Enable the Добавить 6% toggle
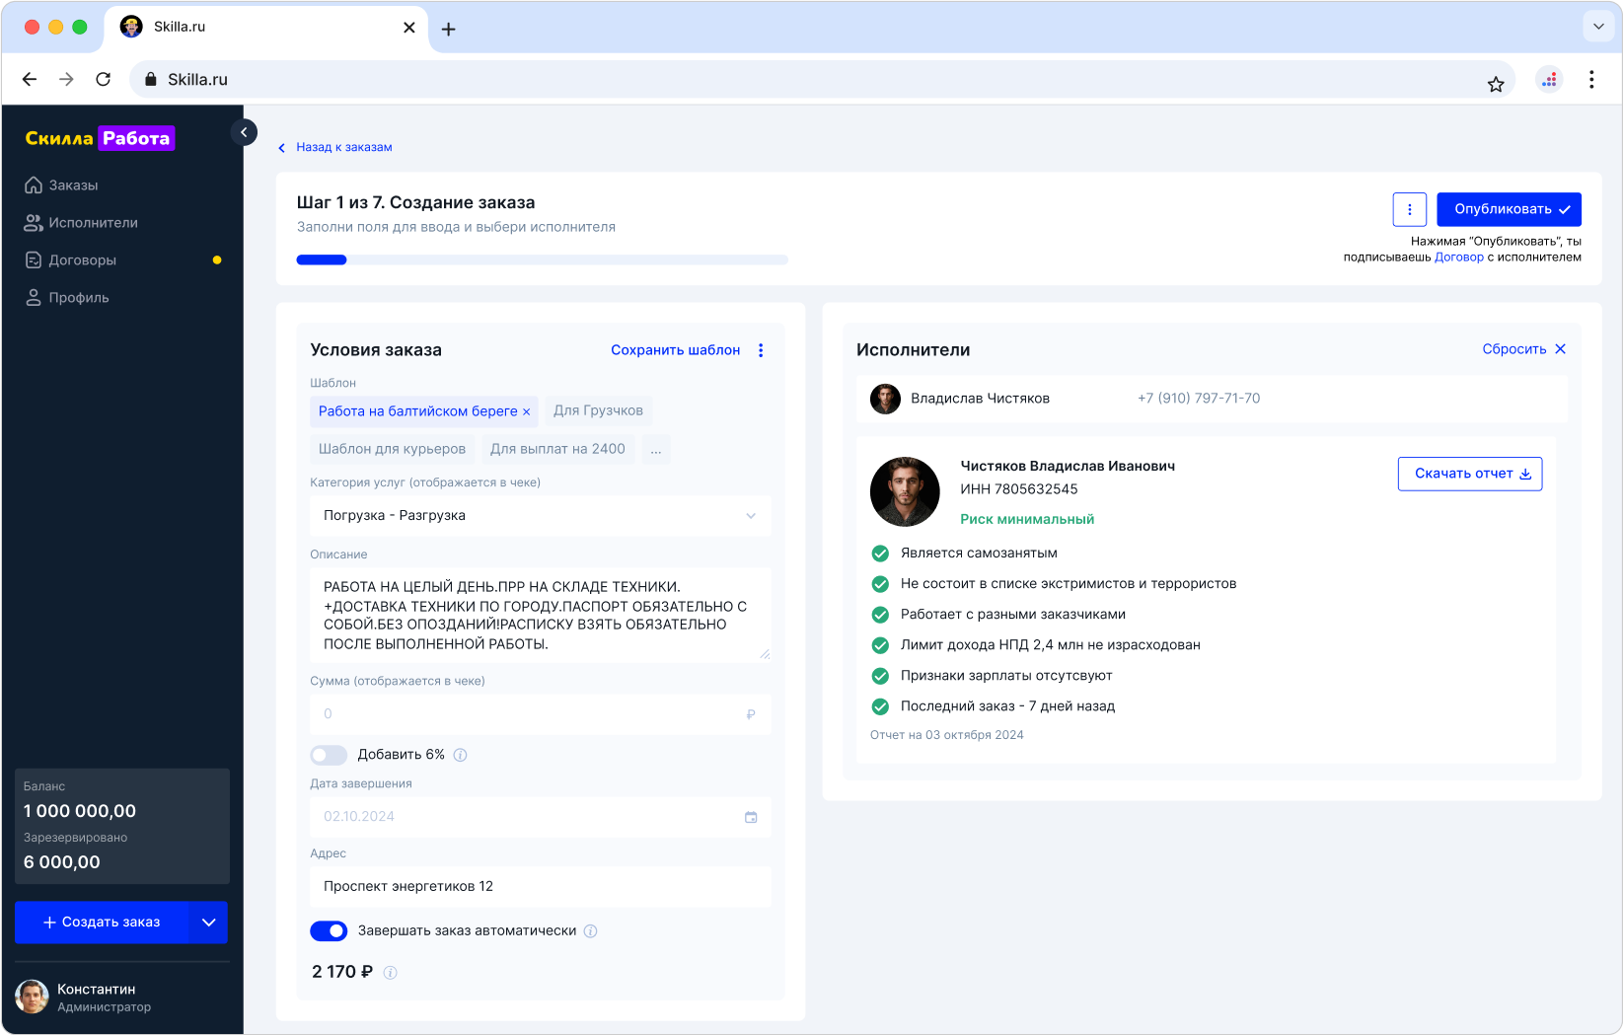 pyautogui.click(x=329, y=755)
